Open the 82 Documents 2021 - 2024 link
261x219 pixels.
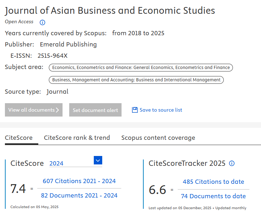tap(79, 195)
